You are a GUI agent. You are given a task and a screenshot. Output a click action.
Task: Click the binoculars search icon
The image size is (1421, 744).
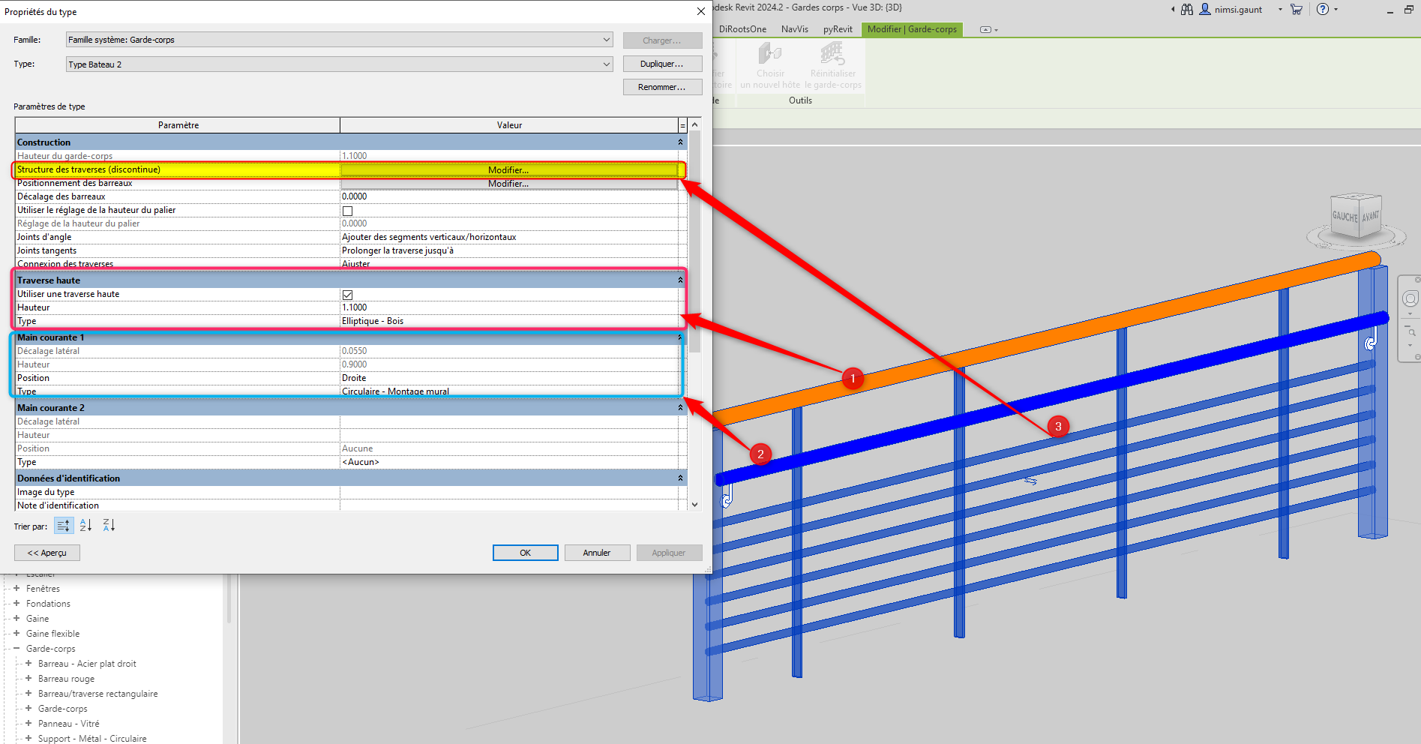[x=1187, y=10]
